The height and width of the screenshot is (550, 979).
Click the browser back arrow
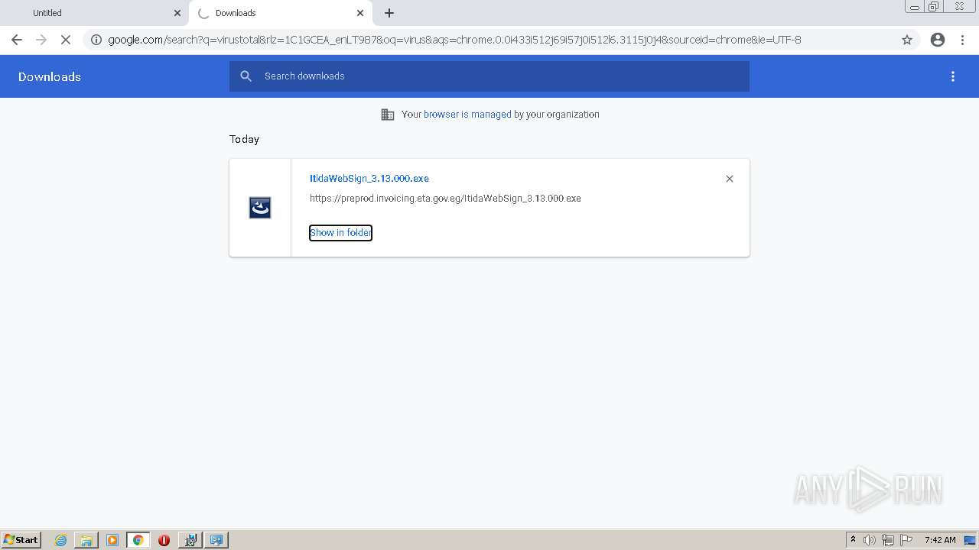(x=17, y=40)
